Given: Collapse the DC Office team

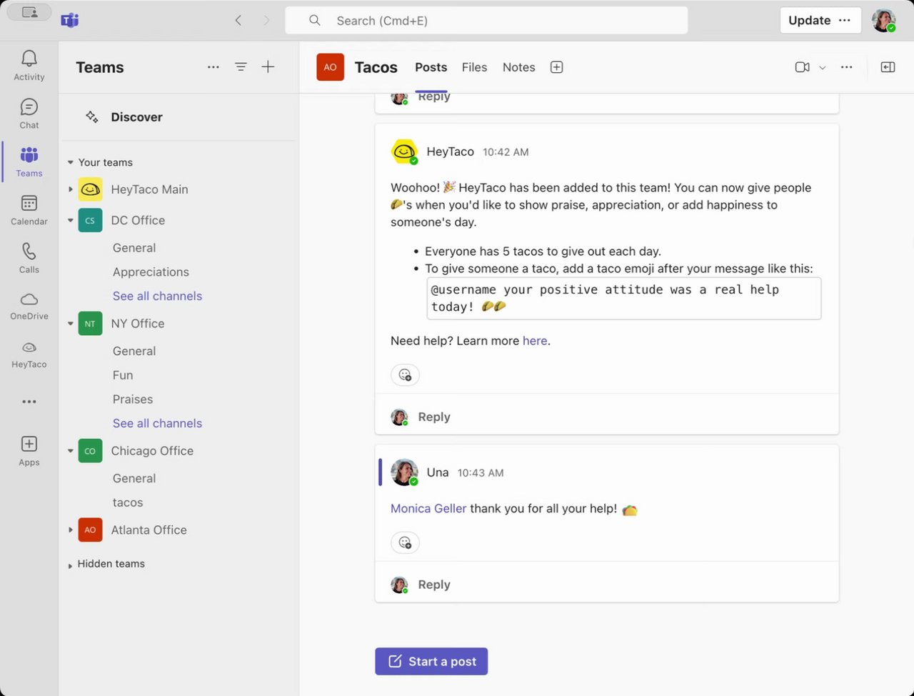Looking at the screenshot, I should point(71,221).
